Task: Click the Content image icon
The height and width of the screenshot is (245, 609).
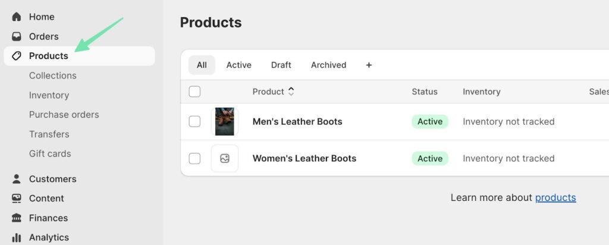Action: point(17,199)
